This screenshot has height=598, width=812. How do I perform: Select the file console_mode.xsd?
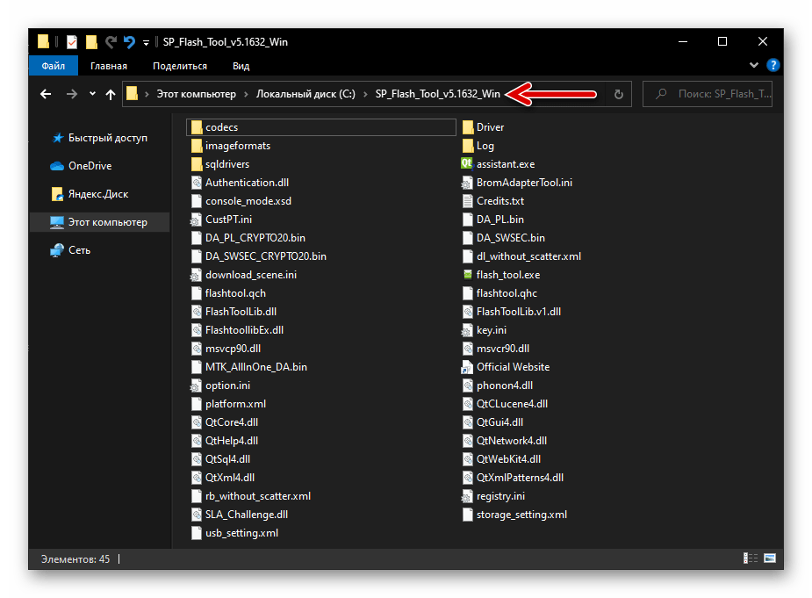coord(241,201)
